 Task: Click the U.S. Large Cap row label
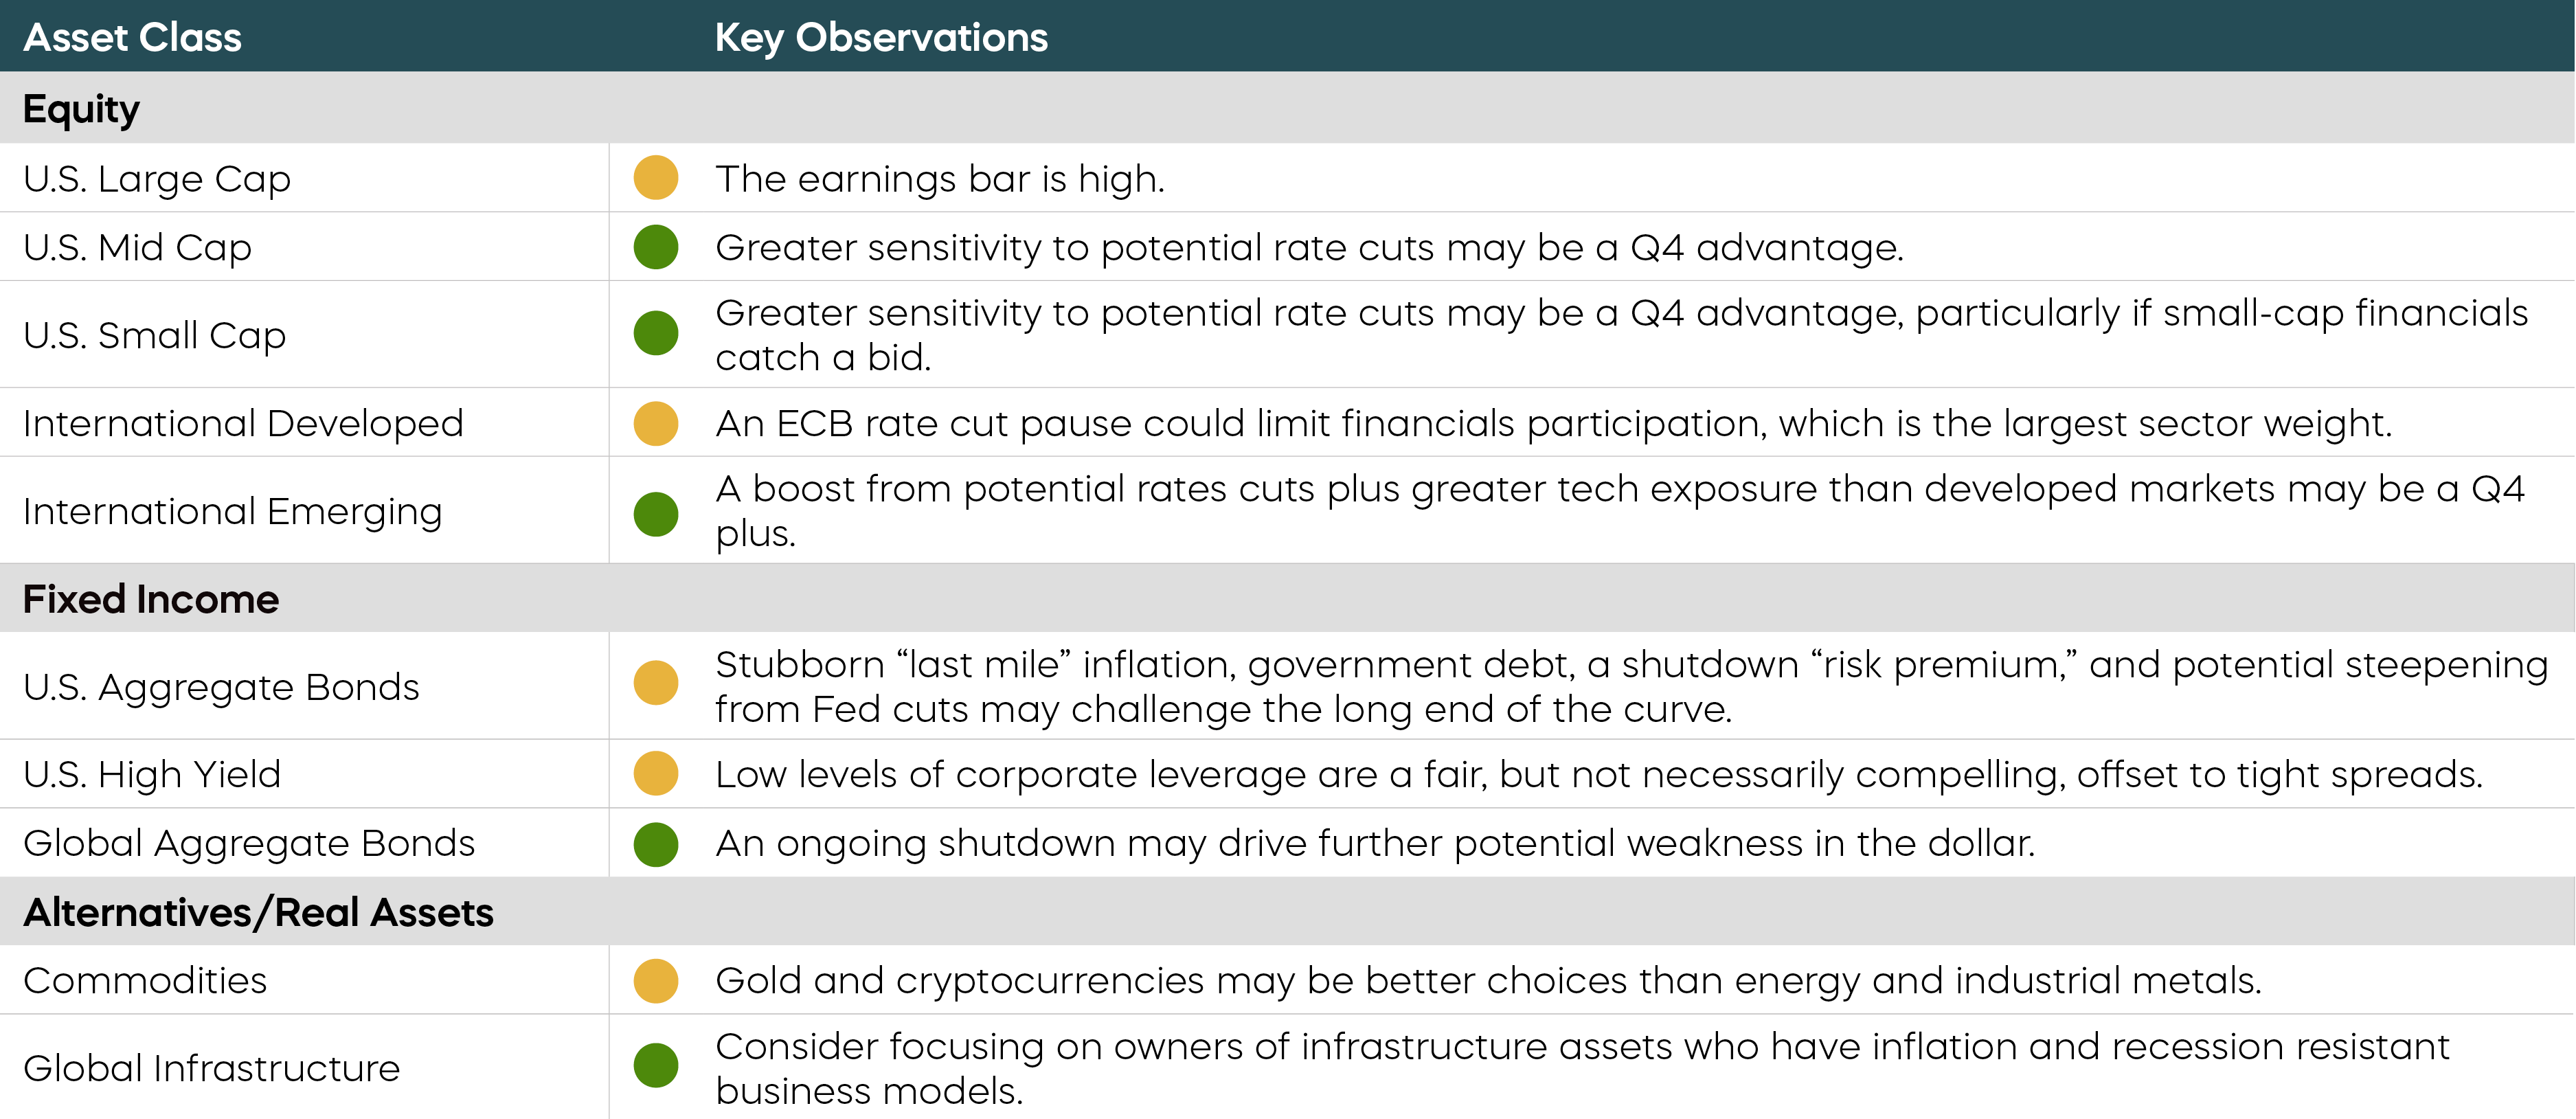157,179
